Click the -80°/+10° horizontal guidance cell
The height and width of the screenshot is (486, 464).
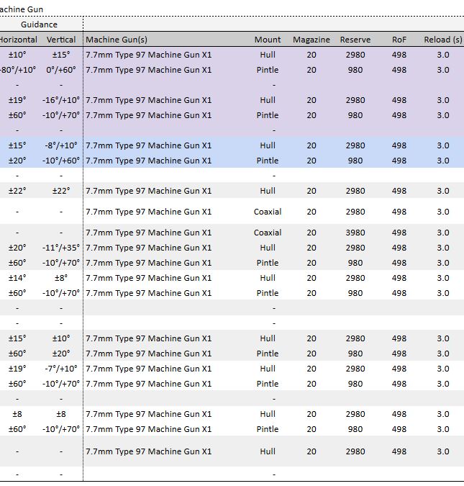[x=18, y=70]
